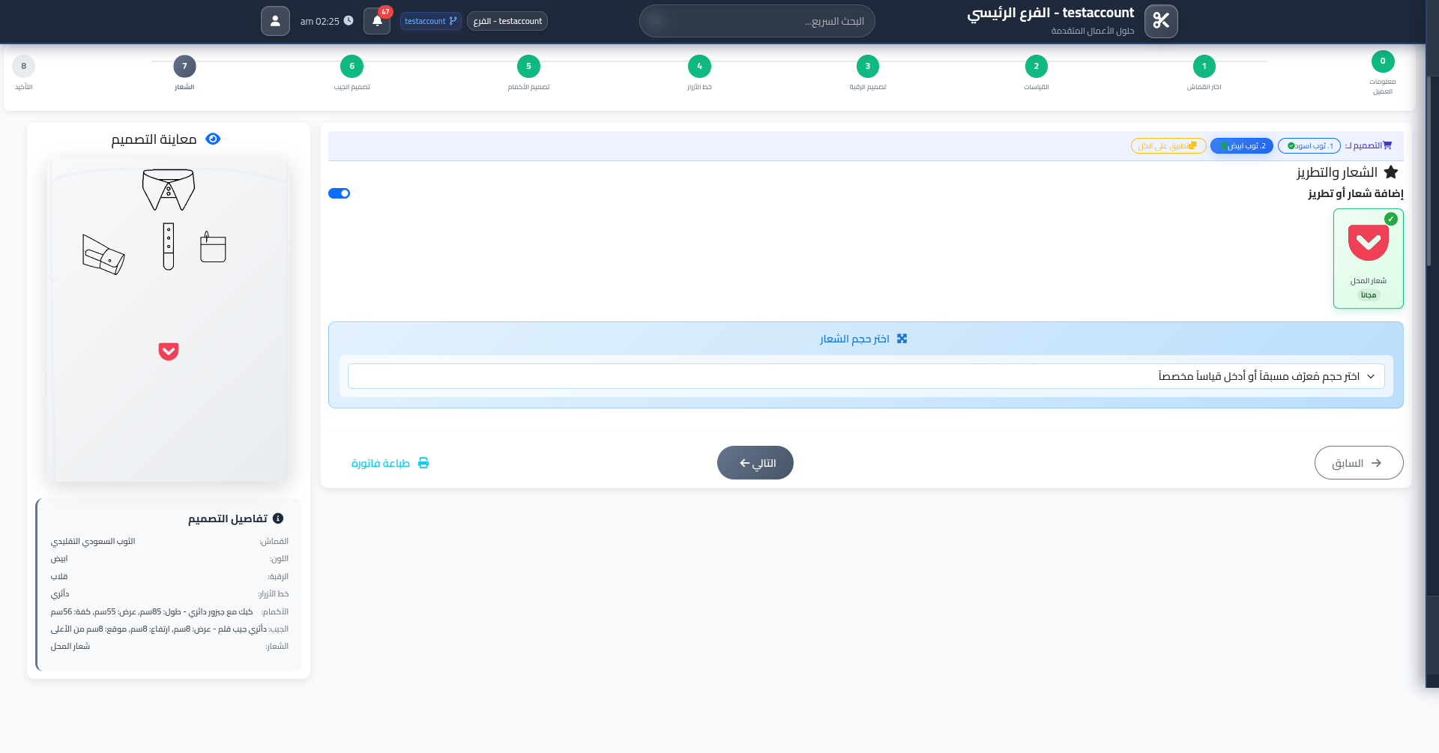The width and height of the screenshot is (1439, 753).
Task: Open the logo size dropdown
Action: point(866,376)
